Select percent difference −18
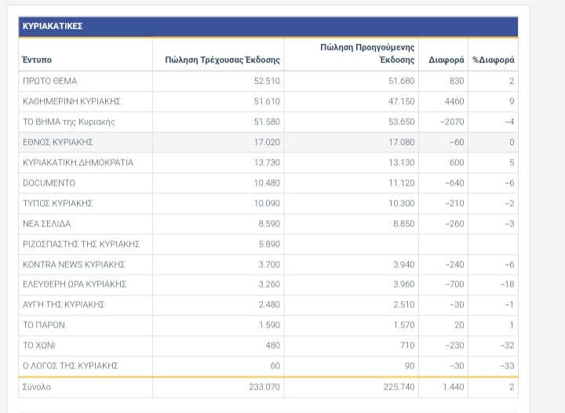The image size is (565, 413). (x=507, y=284)
